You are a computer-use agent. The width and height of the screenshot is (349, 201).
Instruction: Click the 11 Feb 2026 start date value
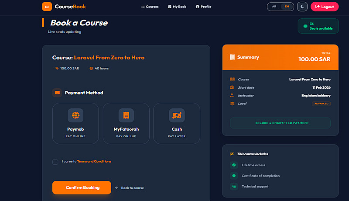322,87
